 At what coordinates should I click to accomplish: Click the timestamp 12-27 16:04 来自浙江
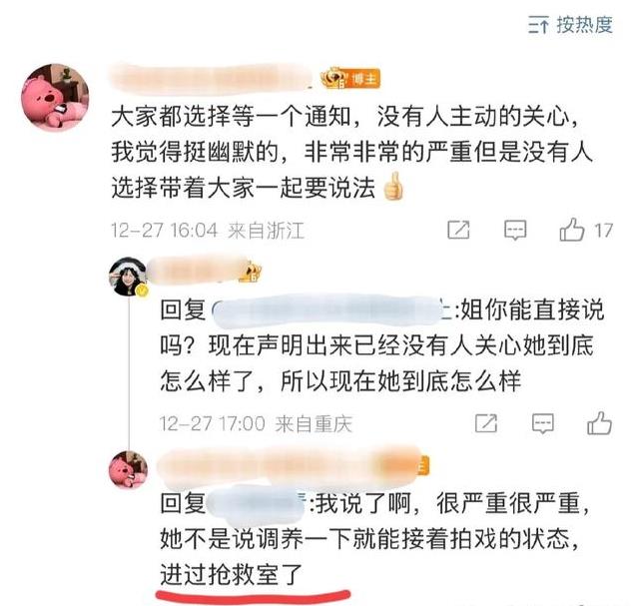click(208, 231)
